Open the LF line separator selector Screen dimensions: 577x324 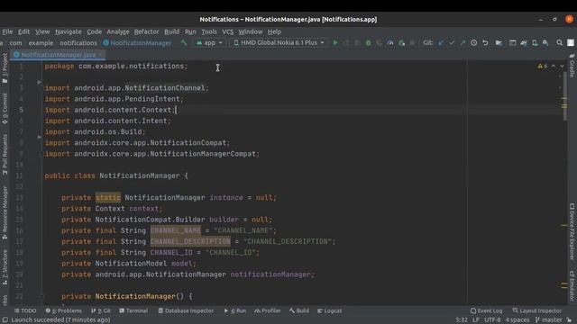point(475,320)
